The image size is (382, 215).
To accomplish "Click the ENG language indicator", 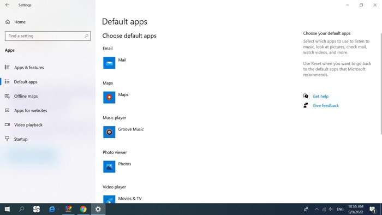I will coord(340,209).
